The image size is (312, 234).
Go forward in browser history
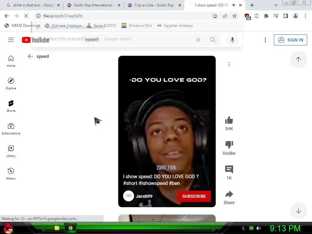tap(16, 16)
